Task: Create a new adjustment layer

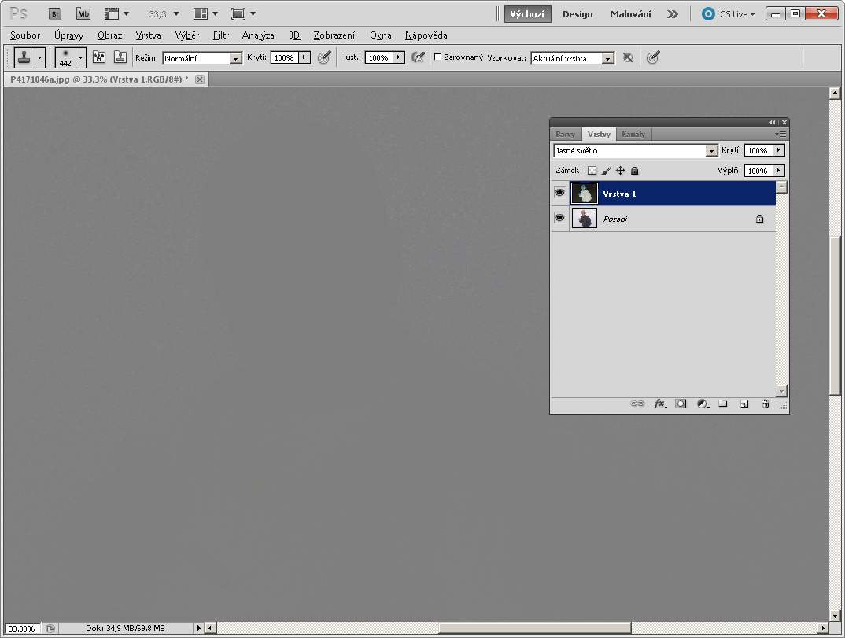Action: pos(703,404)
